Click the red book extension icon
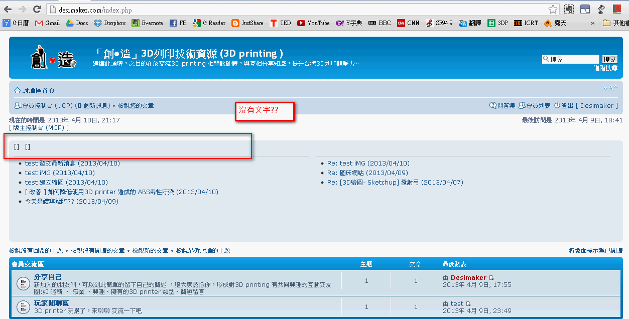629x319 pixels. click(617, 9)
